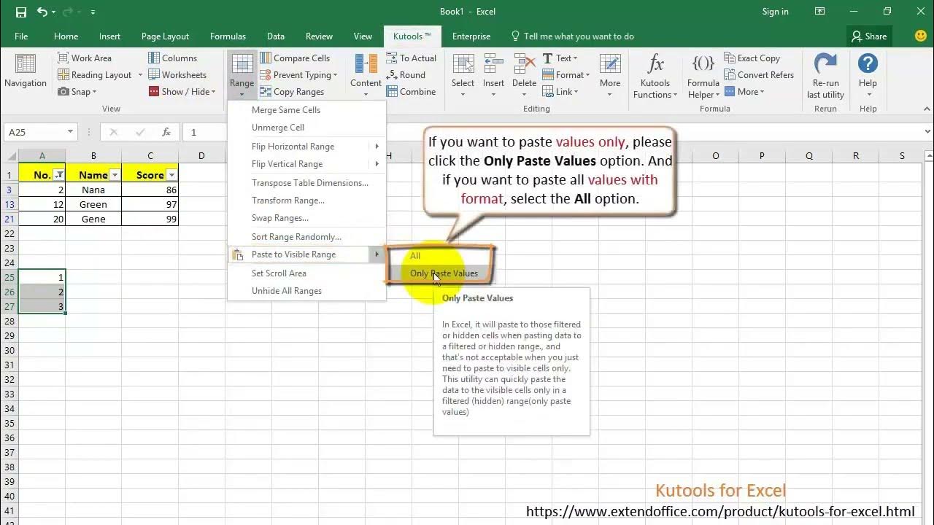Open the Text tool
The width and height of the screenshot is (934, 525).
560,58
